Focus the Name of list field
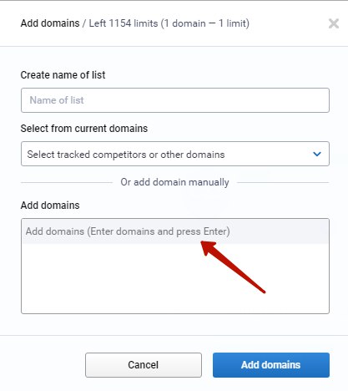Viewport: 348px width, 391px height. tap(175, 100)
